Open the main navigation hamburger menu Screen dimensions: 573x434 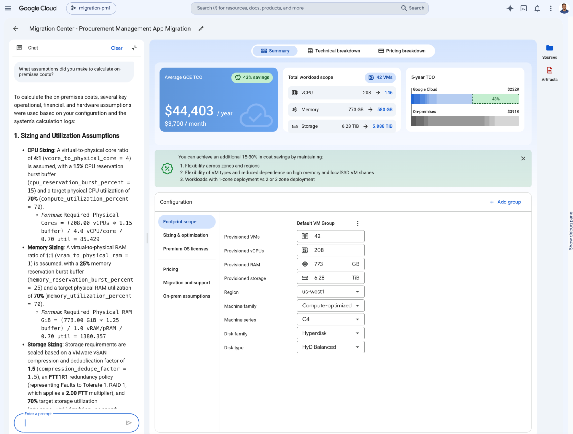coord(8,8)
